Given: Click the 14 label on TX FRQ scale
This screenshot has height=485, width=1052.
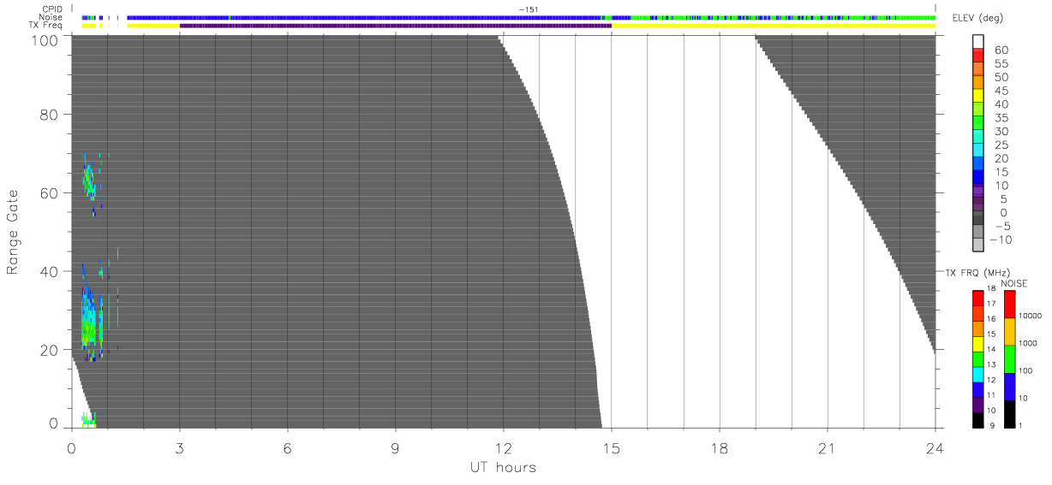Looking at the screenshot, I should 991,350.
